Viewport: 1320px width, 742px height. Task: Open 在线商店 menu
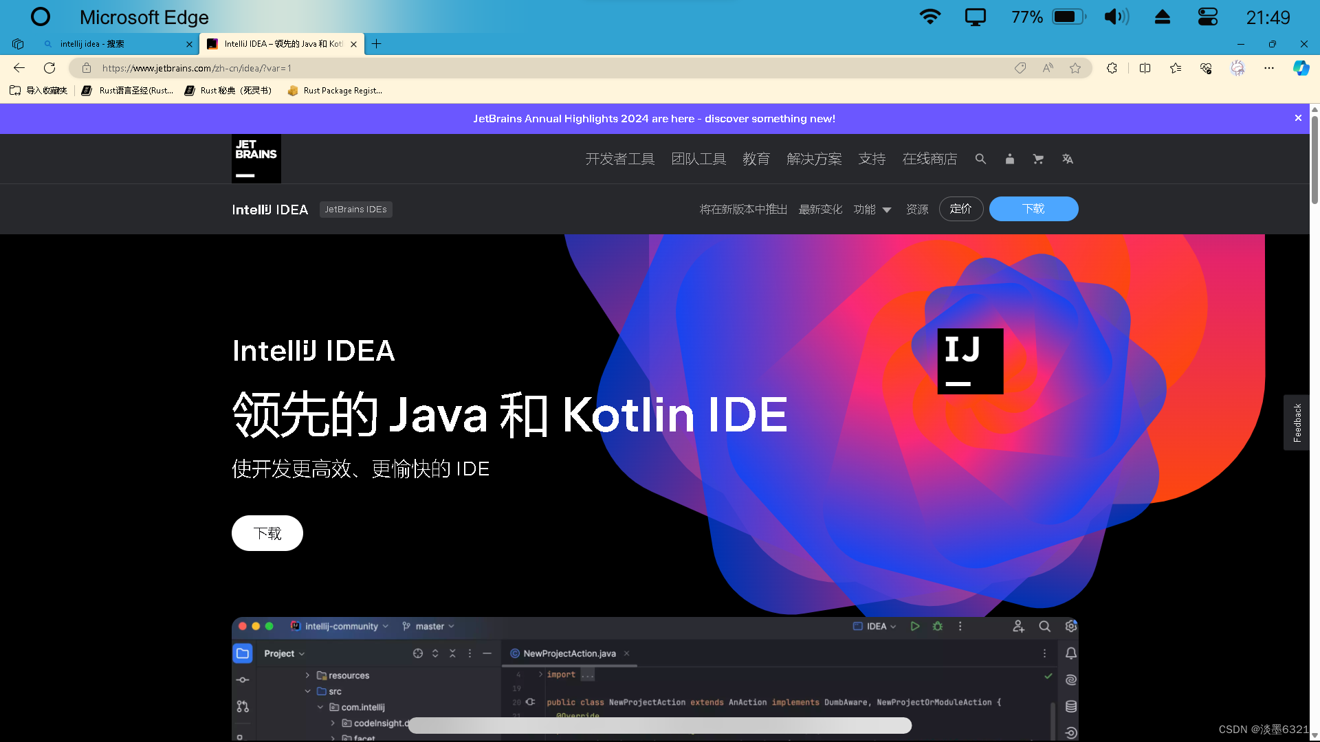coord(929,159)
